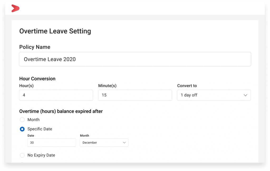Click the Policy Name text field
The width and height of the screenshot is (270, 171).
coord(135,59)
